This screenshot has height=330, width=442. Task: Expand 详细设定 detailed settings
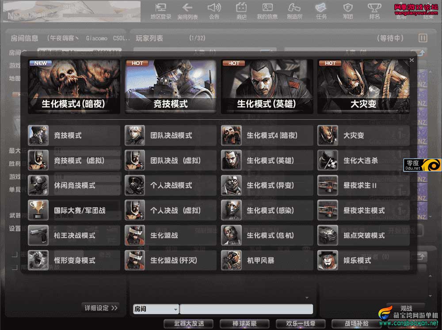pos(101,308)
